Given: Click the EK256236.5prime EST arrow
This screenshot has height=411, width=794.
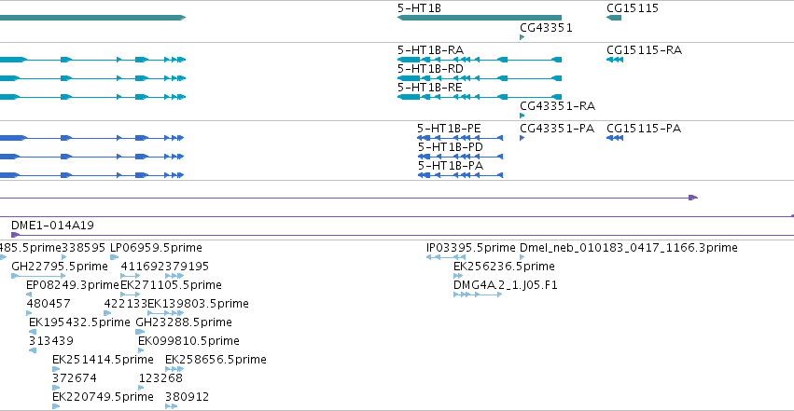Looking at the screenshot, I should pyautogui.click(x=458, y=276).
